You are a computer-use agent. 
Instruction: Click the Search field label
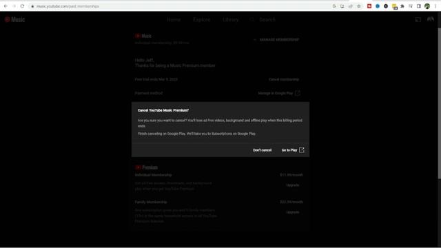click(x=267, y=19)
